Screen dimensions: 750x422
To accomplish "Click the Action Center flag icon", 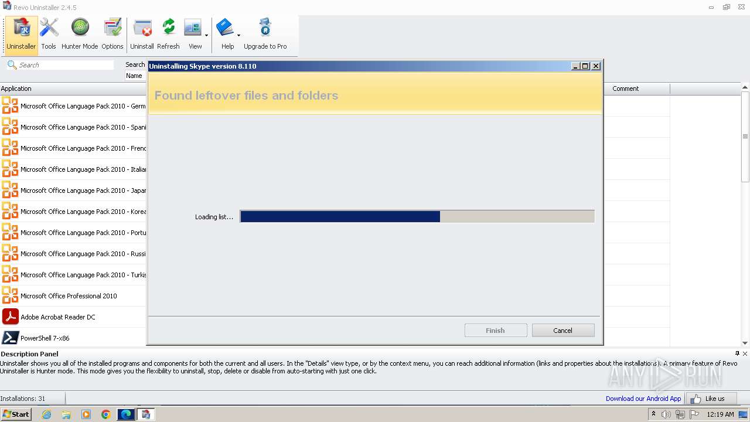I will (x=694, y=414).
